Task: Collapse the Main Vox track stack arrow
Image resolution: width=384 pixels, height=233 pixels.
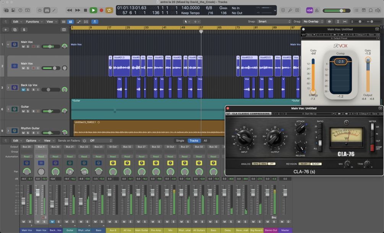Action: pos(8,45)
